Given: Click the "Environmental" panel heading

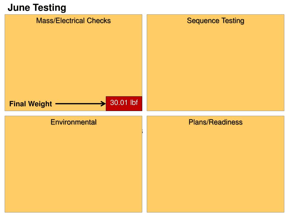Looking at the screenshot, I should point(73,122).
